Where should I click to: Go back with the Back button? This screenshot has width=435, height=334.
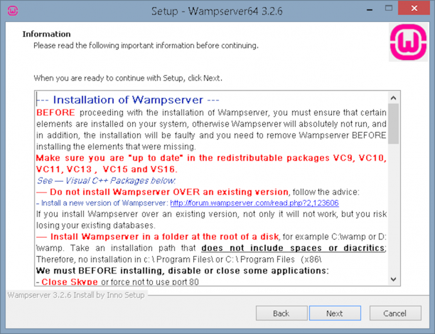click(x=281, y=313)
